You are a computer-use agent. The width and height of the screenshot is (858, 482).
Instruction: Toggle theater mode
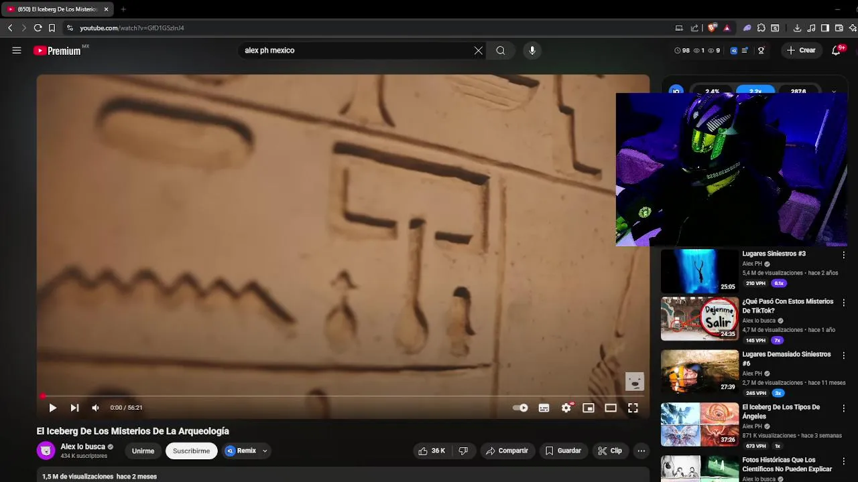point(611,408)
